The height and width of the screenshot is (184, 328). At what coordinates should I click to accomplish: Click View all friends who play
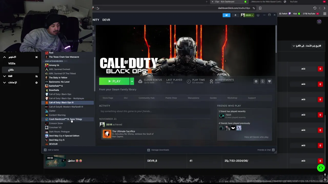pyautogui.click(x=256, y=137)
